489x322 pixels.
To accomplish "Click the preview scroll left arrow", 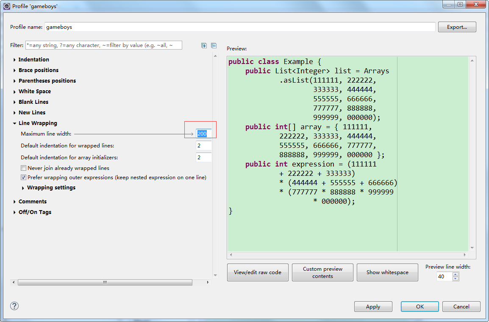I will coord(231,255).
